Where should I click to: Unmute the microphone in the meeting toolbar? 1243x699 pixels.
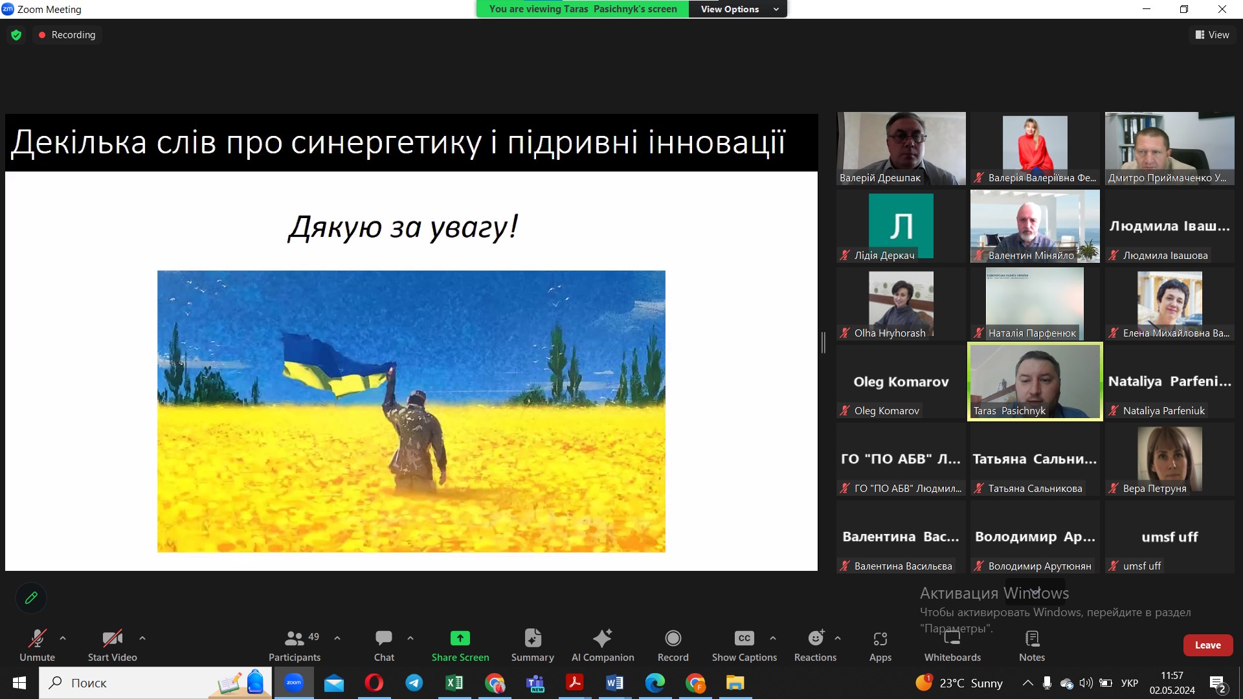pyautogui.click(x=37, y=645)
